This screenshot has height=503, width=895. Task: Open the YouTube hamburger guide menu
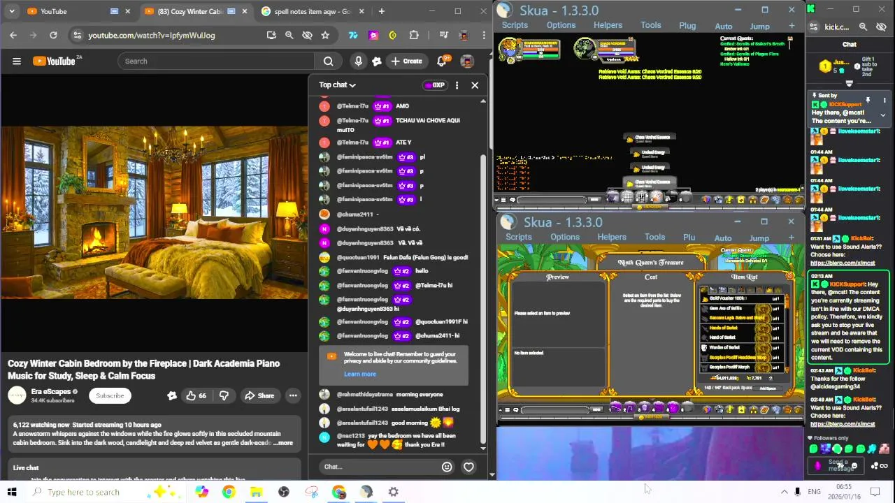point(17,61)
